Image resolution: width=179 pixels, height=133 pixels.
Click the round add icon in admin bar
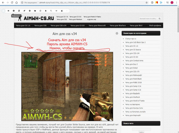tap(30, 11)
